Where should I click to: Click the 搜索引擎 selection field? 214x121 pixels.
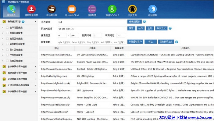click(92, 42)
